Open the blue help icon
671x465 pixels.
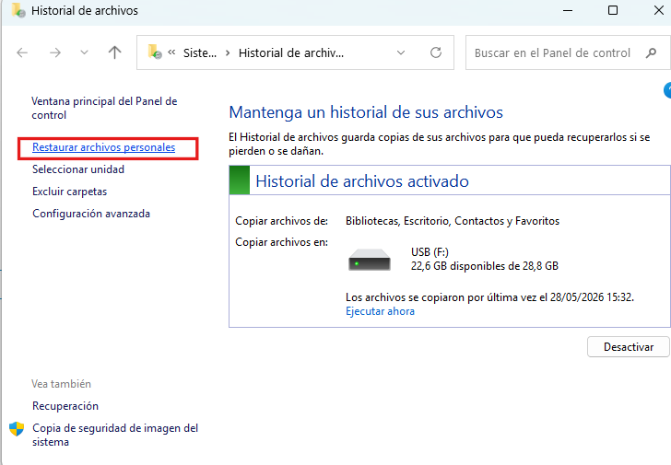click(x=667, y=90)
